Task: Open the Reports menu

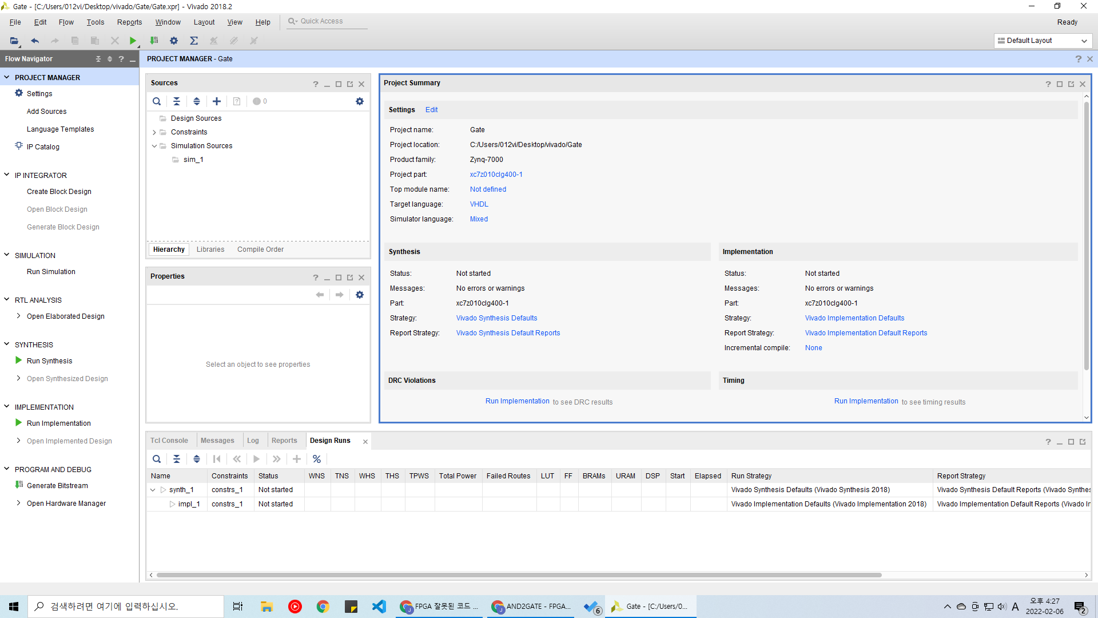Action: click(x=129, y=22)
